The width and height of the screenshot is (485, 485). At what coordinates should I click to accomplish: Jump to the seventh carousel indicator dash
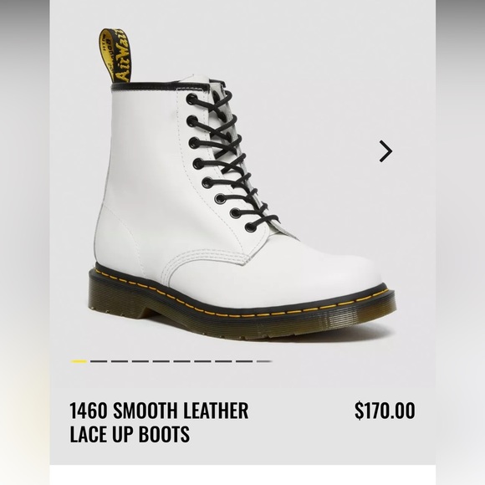coord(202,361)
